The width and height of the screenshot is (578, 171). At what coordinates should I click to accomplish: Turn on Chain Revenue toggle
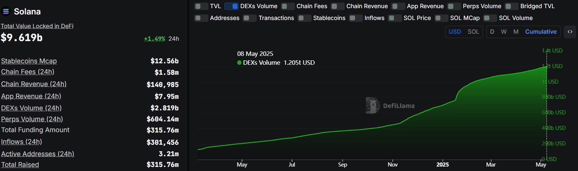[338, 6]
